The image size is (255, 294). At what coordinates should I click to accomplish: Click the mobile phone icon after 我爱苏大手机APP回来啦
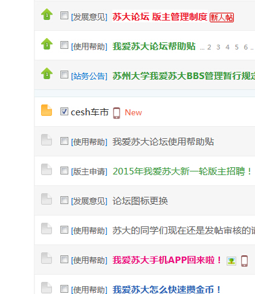click(244, 261)
